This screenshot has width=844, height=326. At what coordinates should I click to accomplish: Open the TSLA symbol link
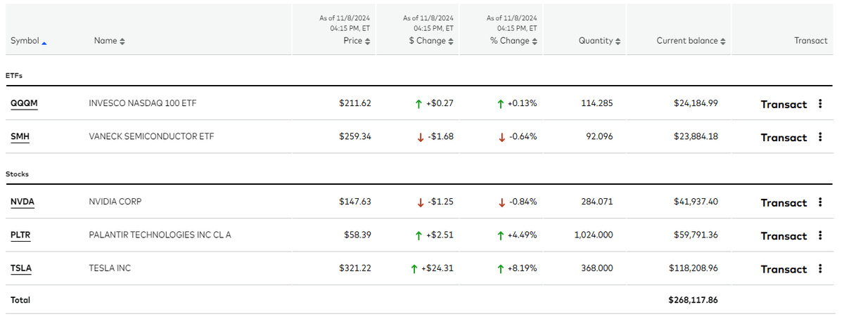pos(21,268)
